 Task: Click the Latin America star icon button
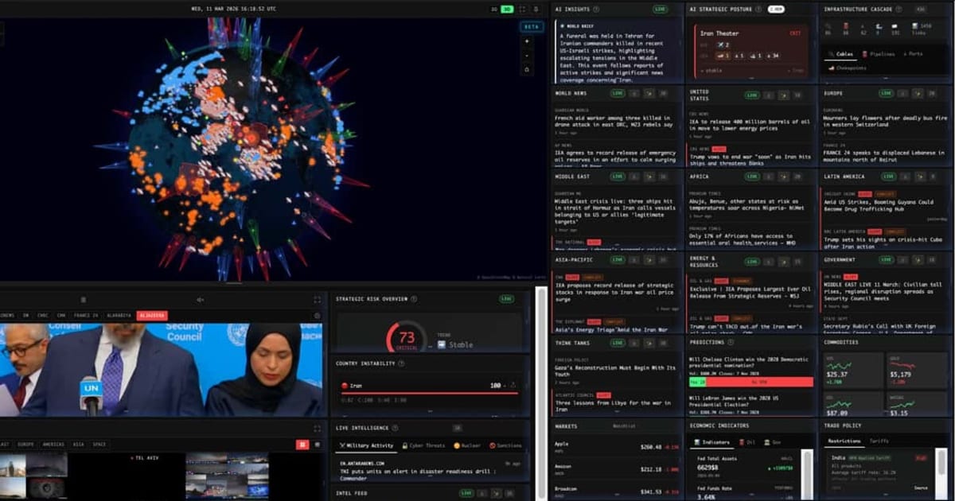click(918, 177)
